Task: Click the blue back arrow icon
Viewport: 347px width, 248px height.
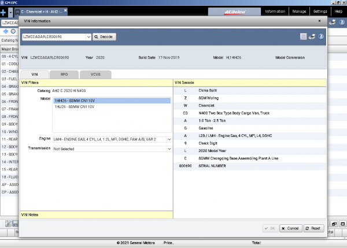Action: 5,31
